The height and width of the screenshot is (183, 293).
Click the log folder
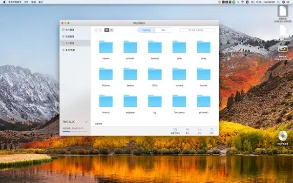(x=155, y=101)
